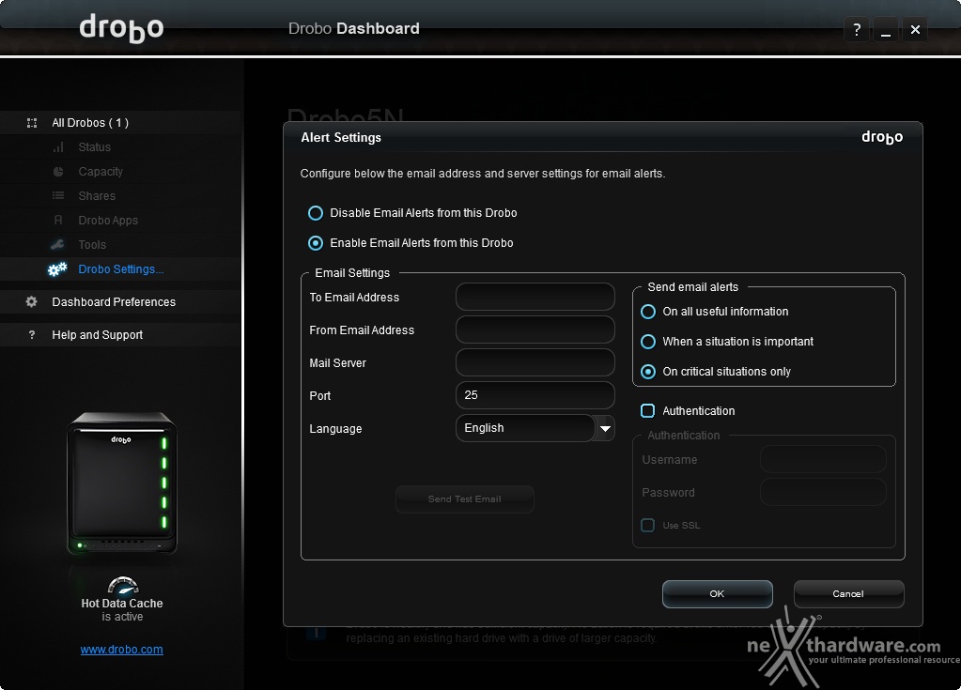This screenshot has height=690, width=961.
Task: Confirm alert settings with OK
Action: click(717, 594)
